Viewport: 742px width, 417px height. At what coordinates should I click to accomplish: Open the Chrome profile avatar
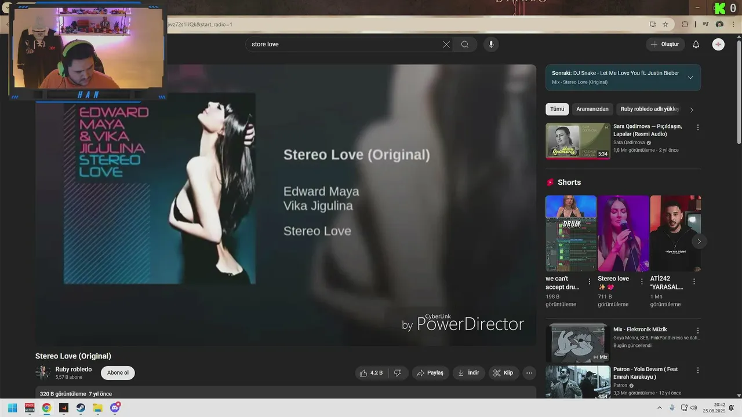click(719, 24)
